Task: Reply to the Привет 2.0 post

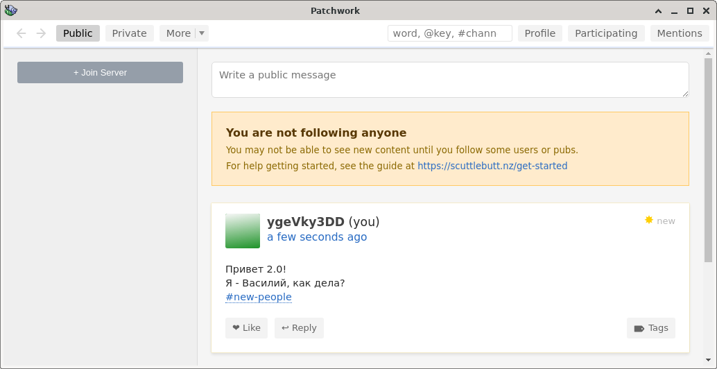Action: [x=299, y=328]
